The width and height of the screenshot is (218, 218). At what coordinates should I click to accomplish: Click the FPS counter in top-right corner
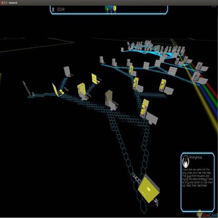[x=214, y=6]
